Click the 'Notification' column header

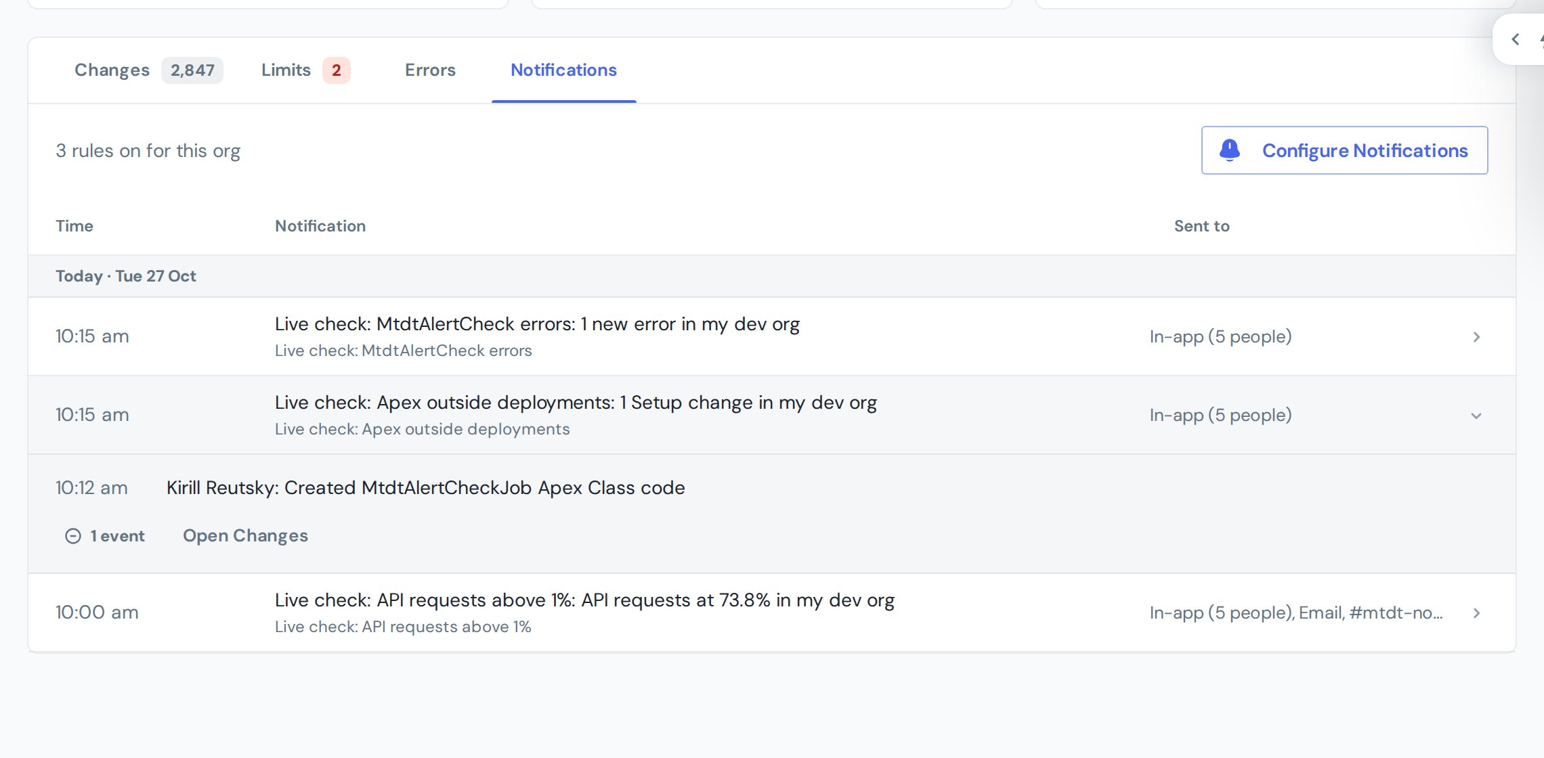320,226
